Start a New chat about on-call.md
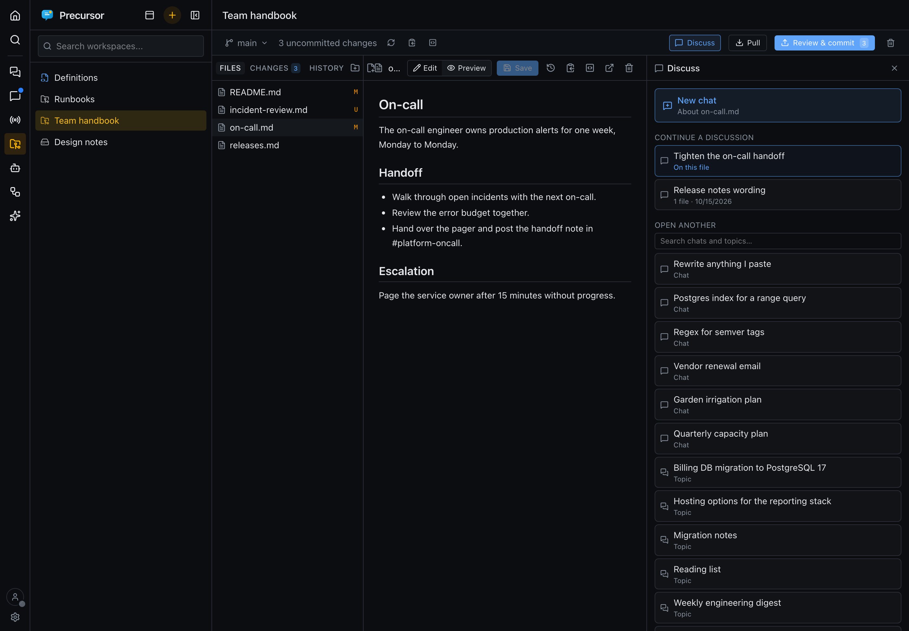 [x=778, y=106]
